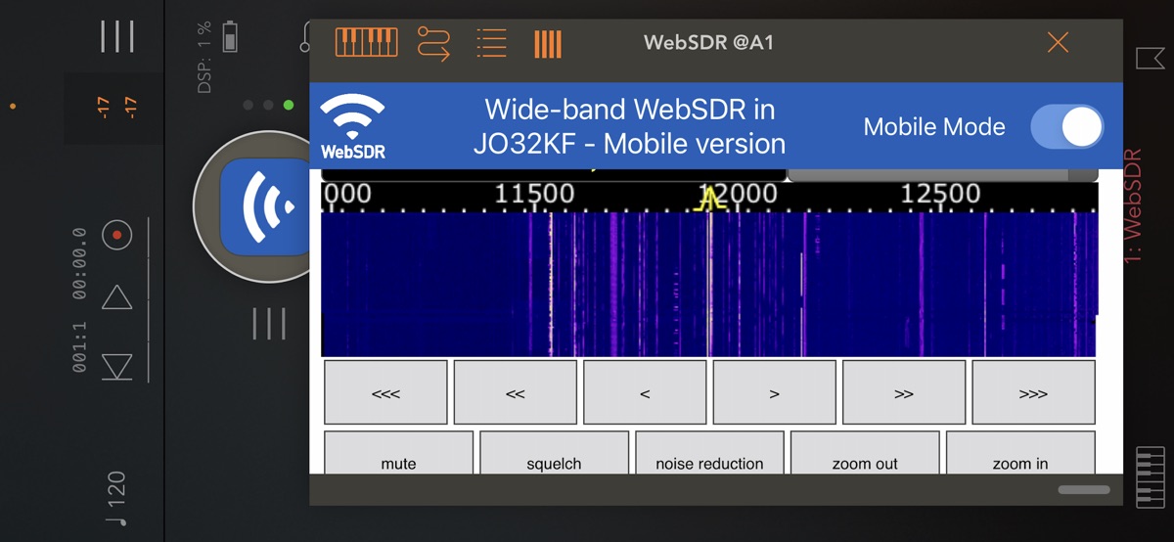
Task: Click the zoom out button
Action: [865, 456]
